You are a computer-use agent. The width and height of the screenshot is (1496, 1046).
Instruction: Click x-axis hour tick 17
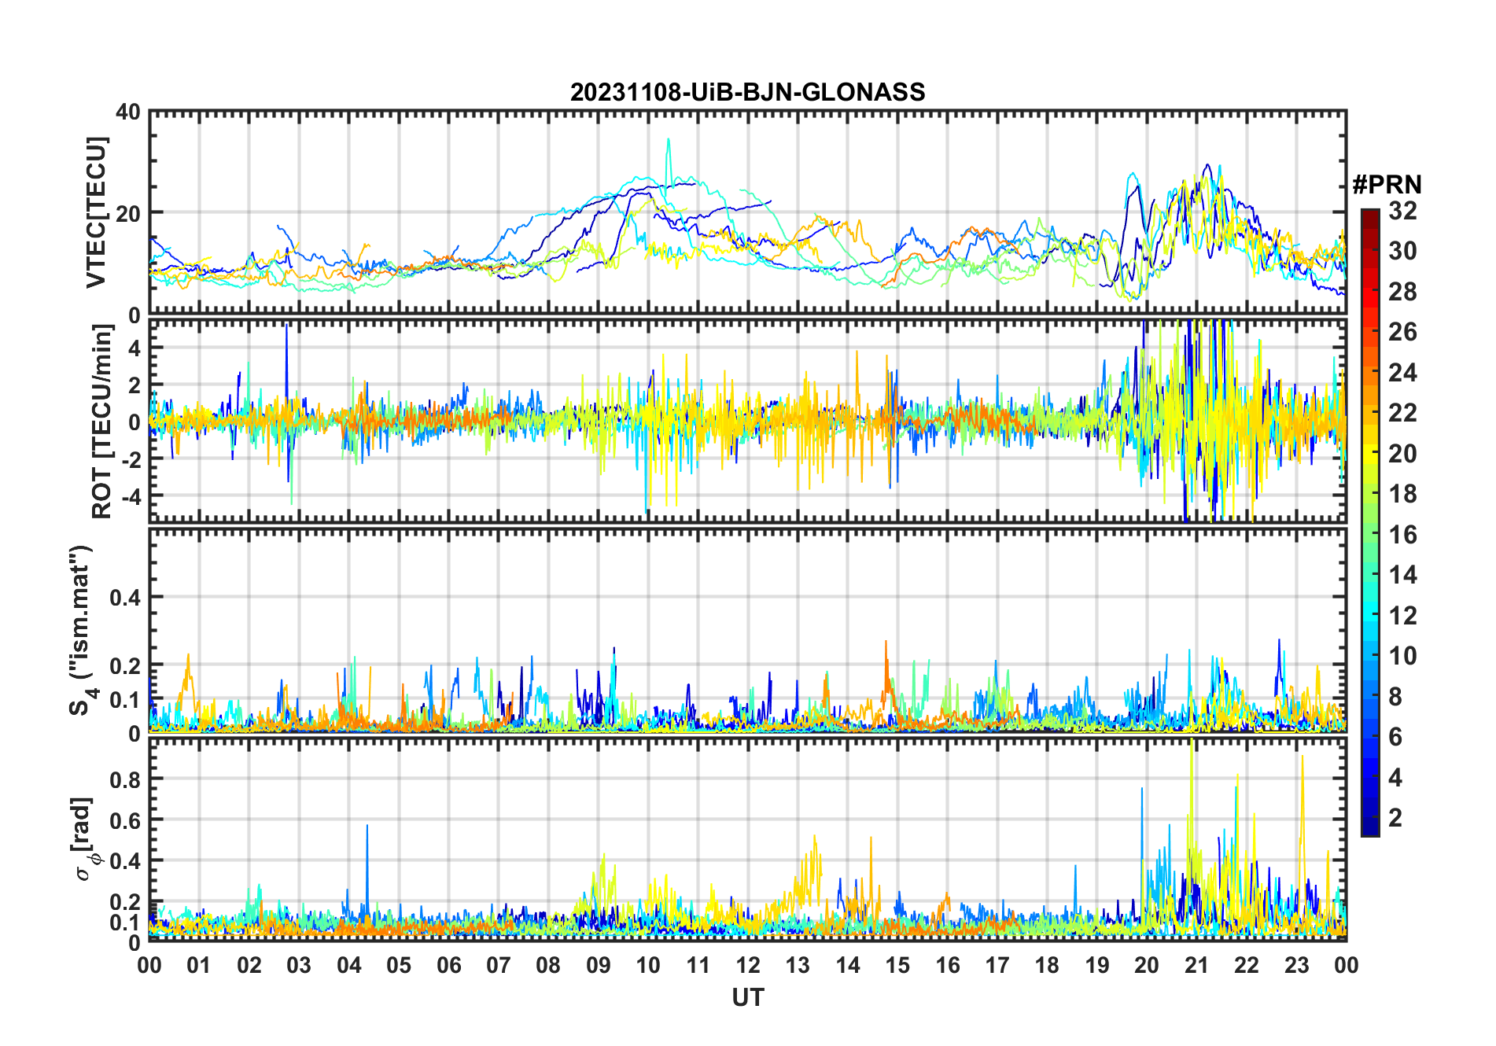pyautogui.click(x=997, y=965)
